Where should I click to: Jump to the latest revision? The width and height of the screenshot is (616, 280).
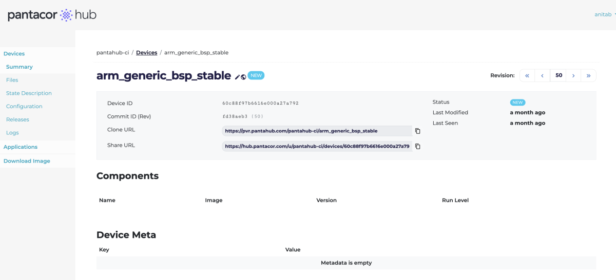[588, 75]
